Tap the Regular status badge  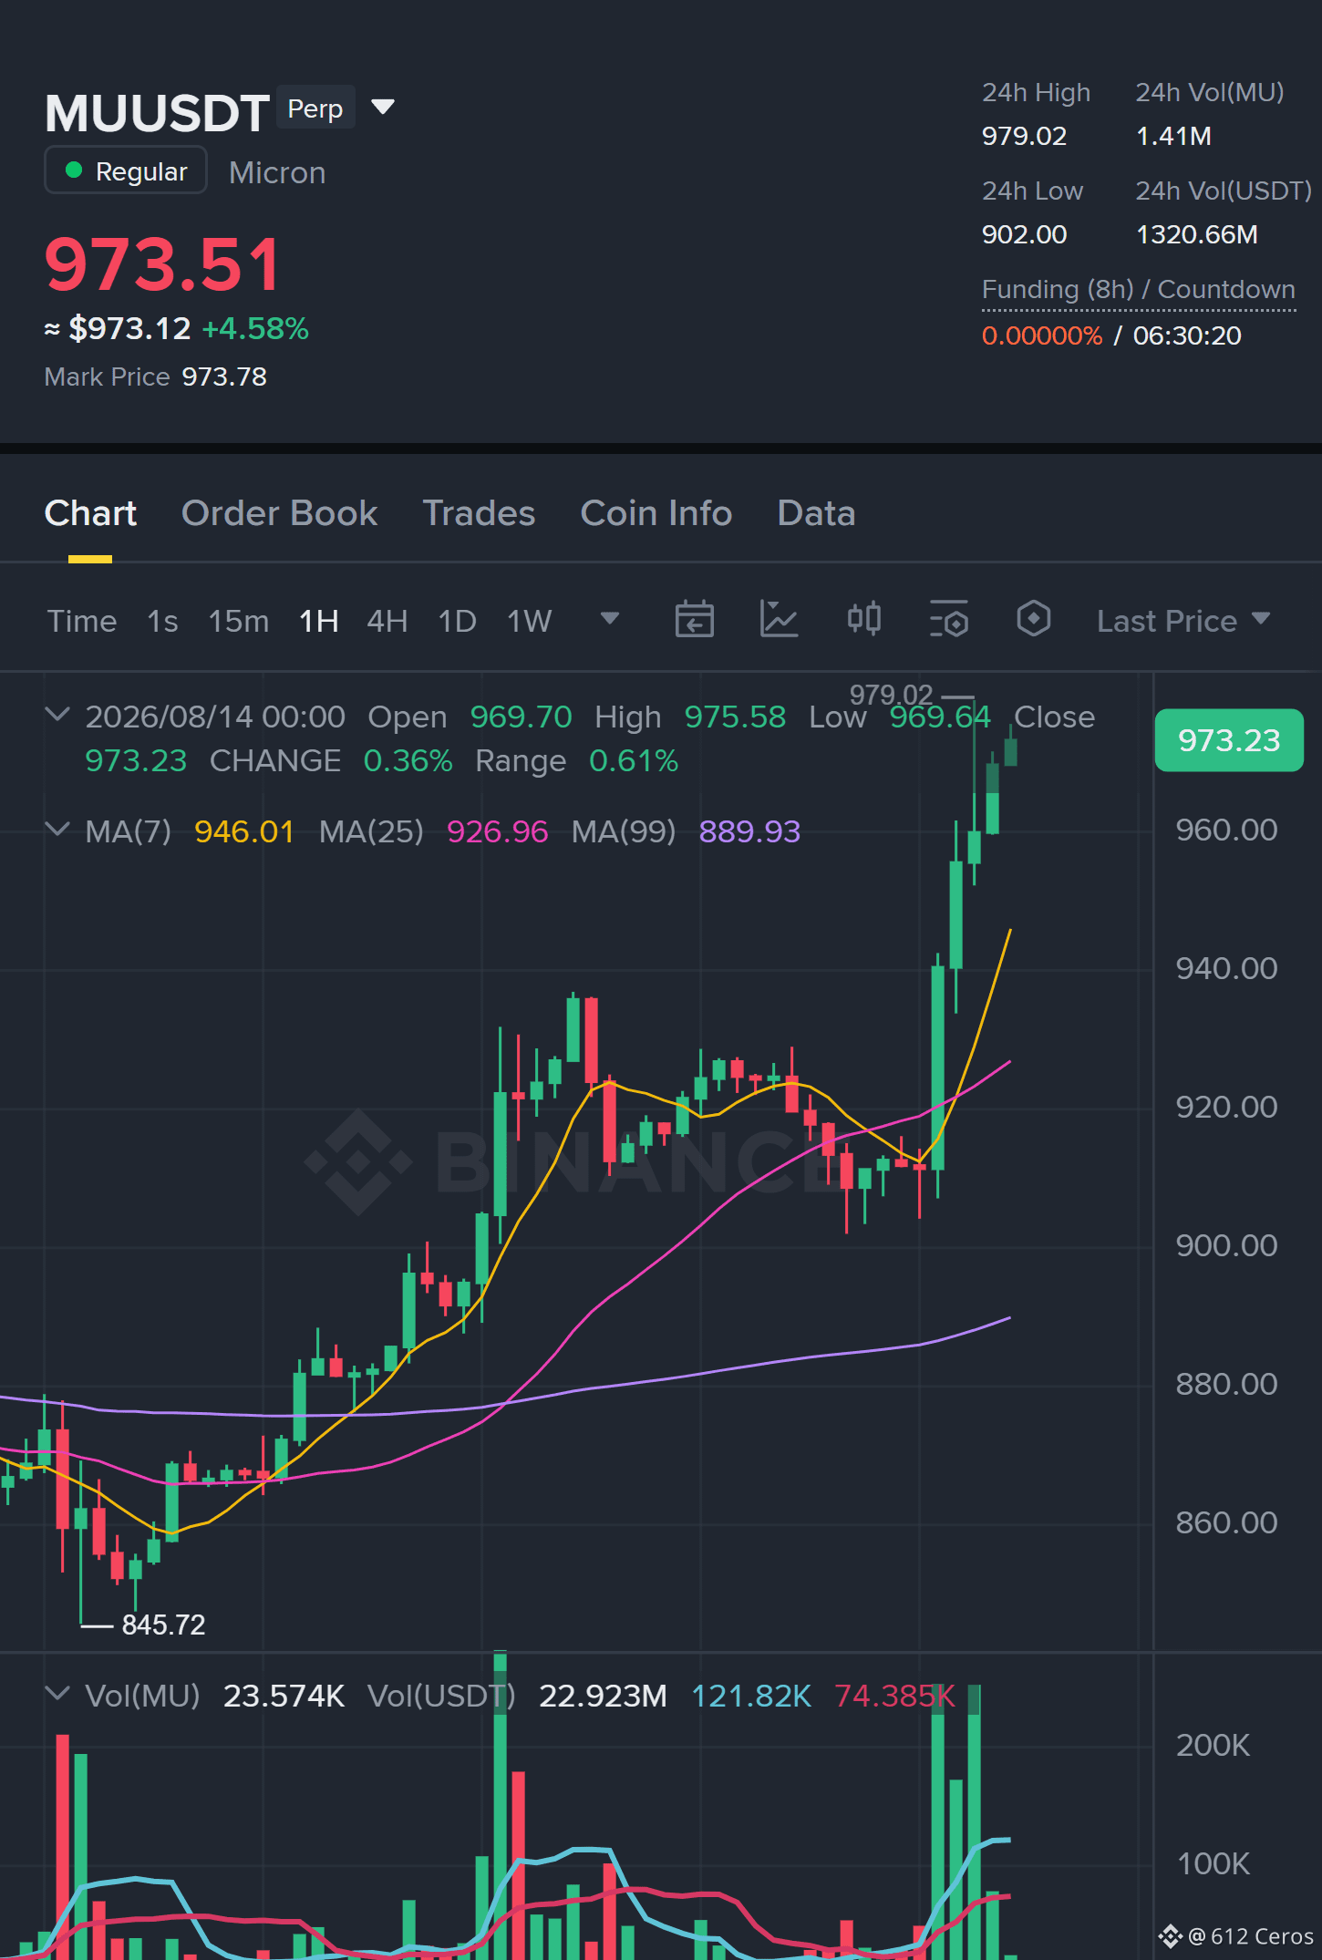coord(126,170)
